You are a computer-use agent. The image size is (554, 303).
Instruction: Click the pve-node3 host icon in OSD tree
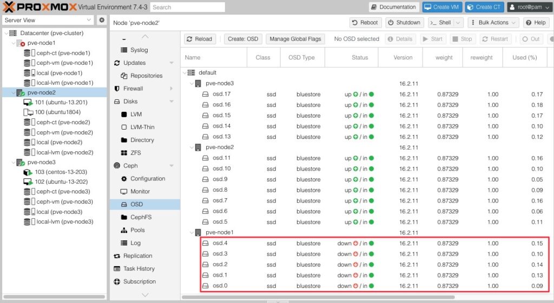click(x=198, y=84)
